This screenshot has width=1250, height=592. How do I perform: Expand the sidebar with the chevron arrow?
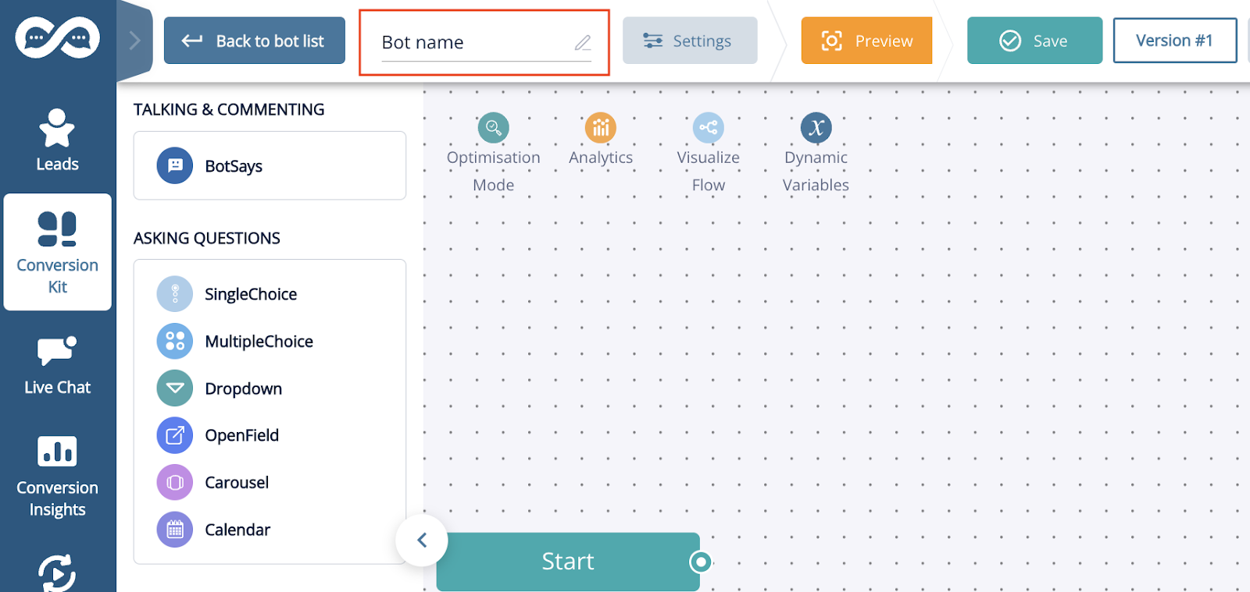[x=134, y=41]
